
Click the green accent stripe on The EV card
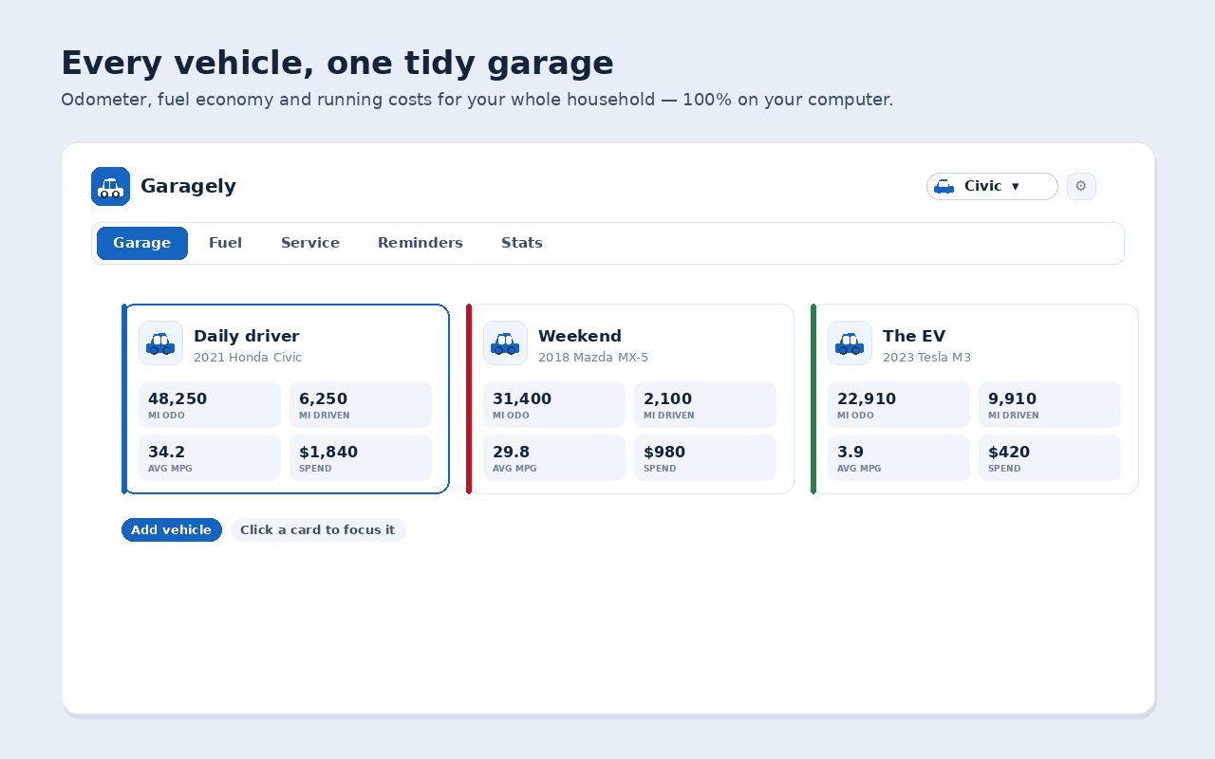tap(813, 398)
